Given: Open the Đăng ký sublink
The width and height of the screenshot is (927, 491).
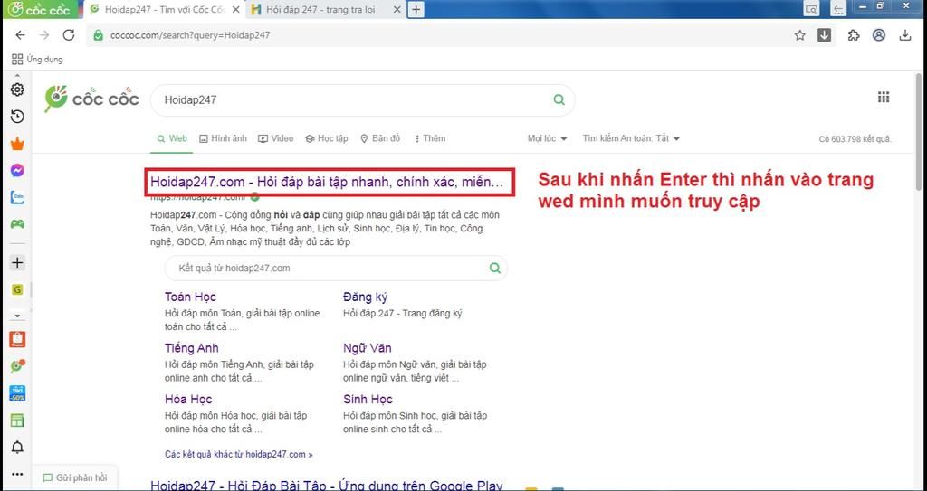Looking at the screenshot, I should tap(366, 297).
